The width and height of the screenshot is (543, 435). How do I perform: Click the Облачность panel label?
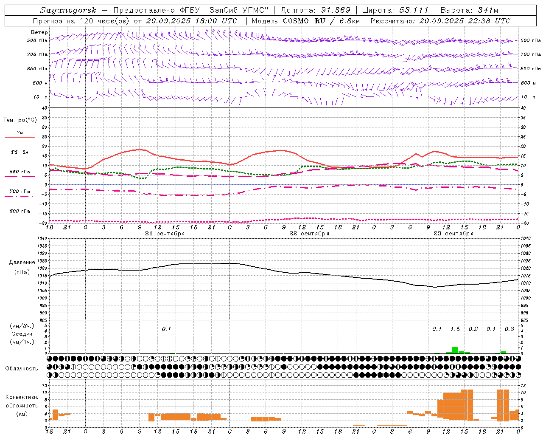coord(22,369)
